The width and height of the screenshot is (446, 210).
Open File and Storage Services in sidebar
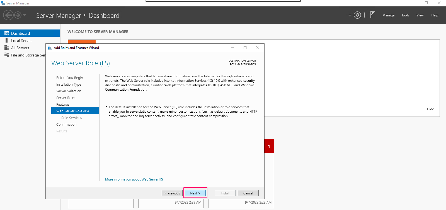(x=28, y=55)
